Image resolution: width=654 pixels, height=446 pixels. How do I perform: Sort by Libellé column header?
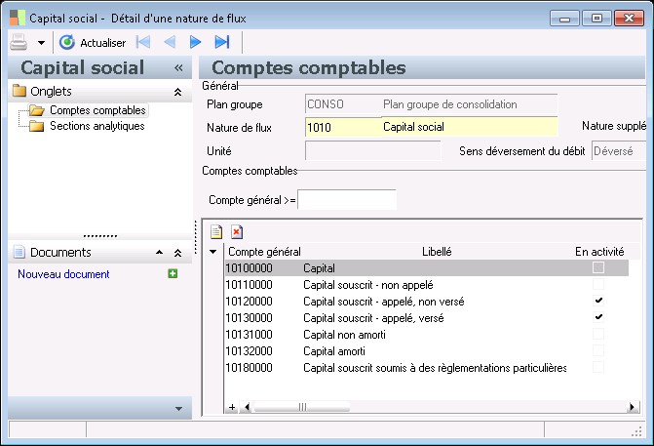coord(437,252)
